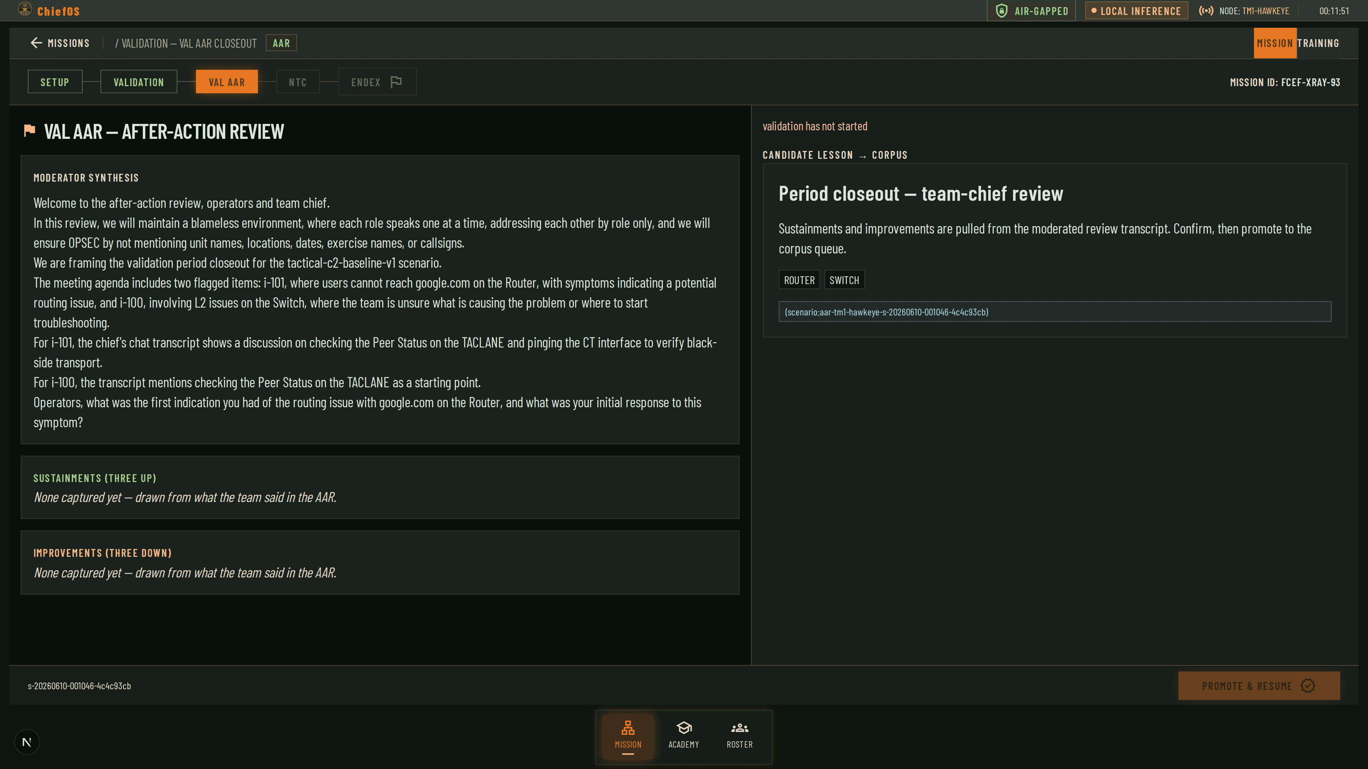The image size is (1368, 769).
Task: Click the checkmark badge on Promote & Resume
Action: point(1307,686)
